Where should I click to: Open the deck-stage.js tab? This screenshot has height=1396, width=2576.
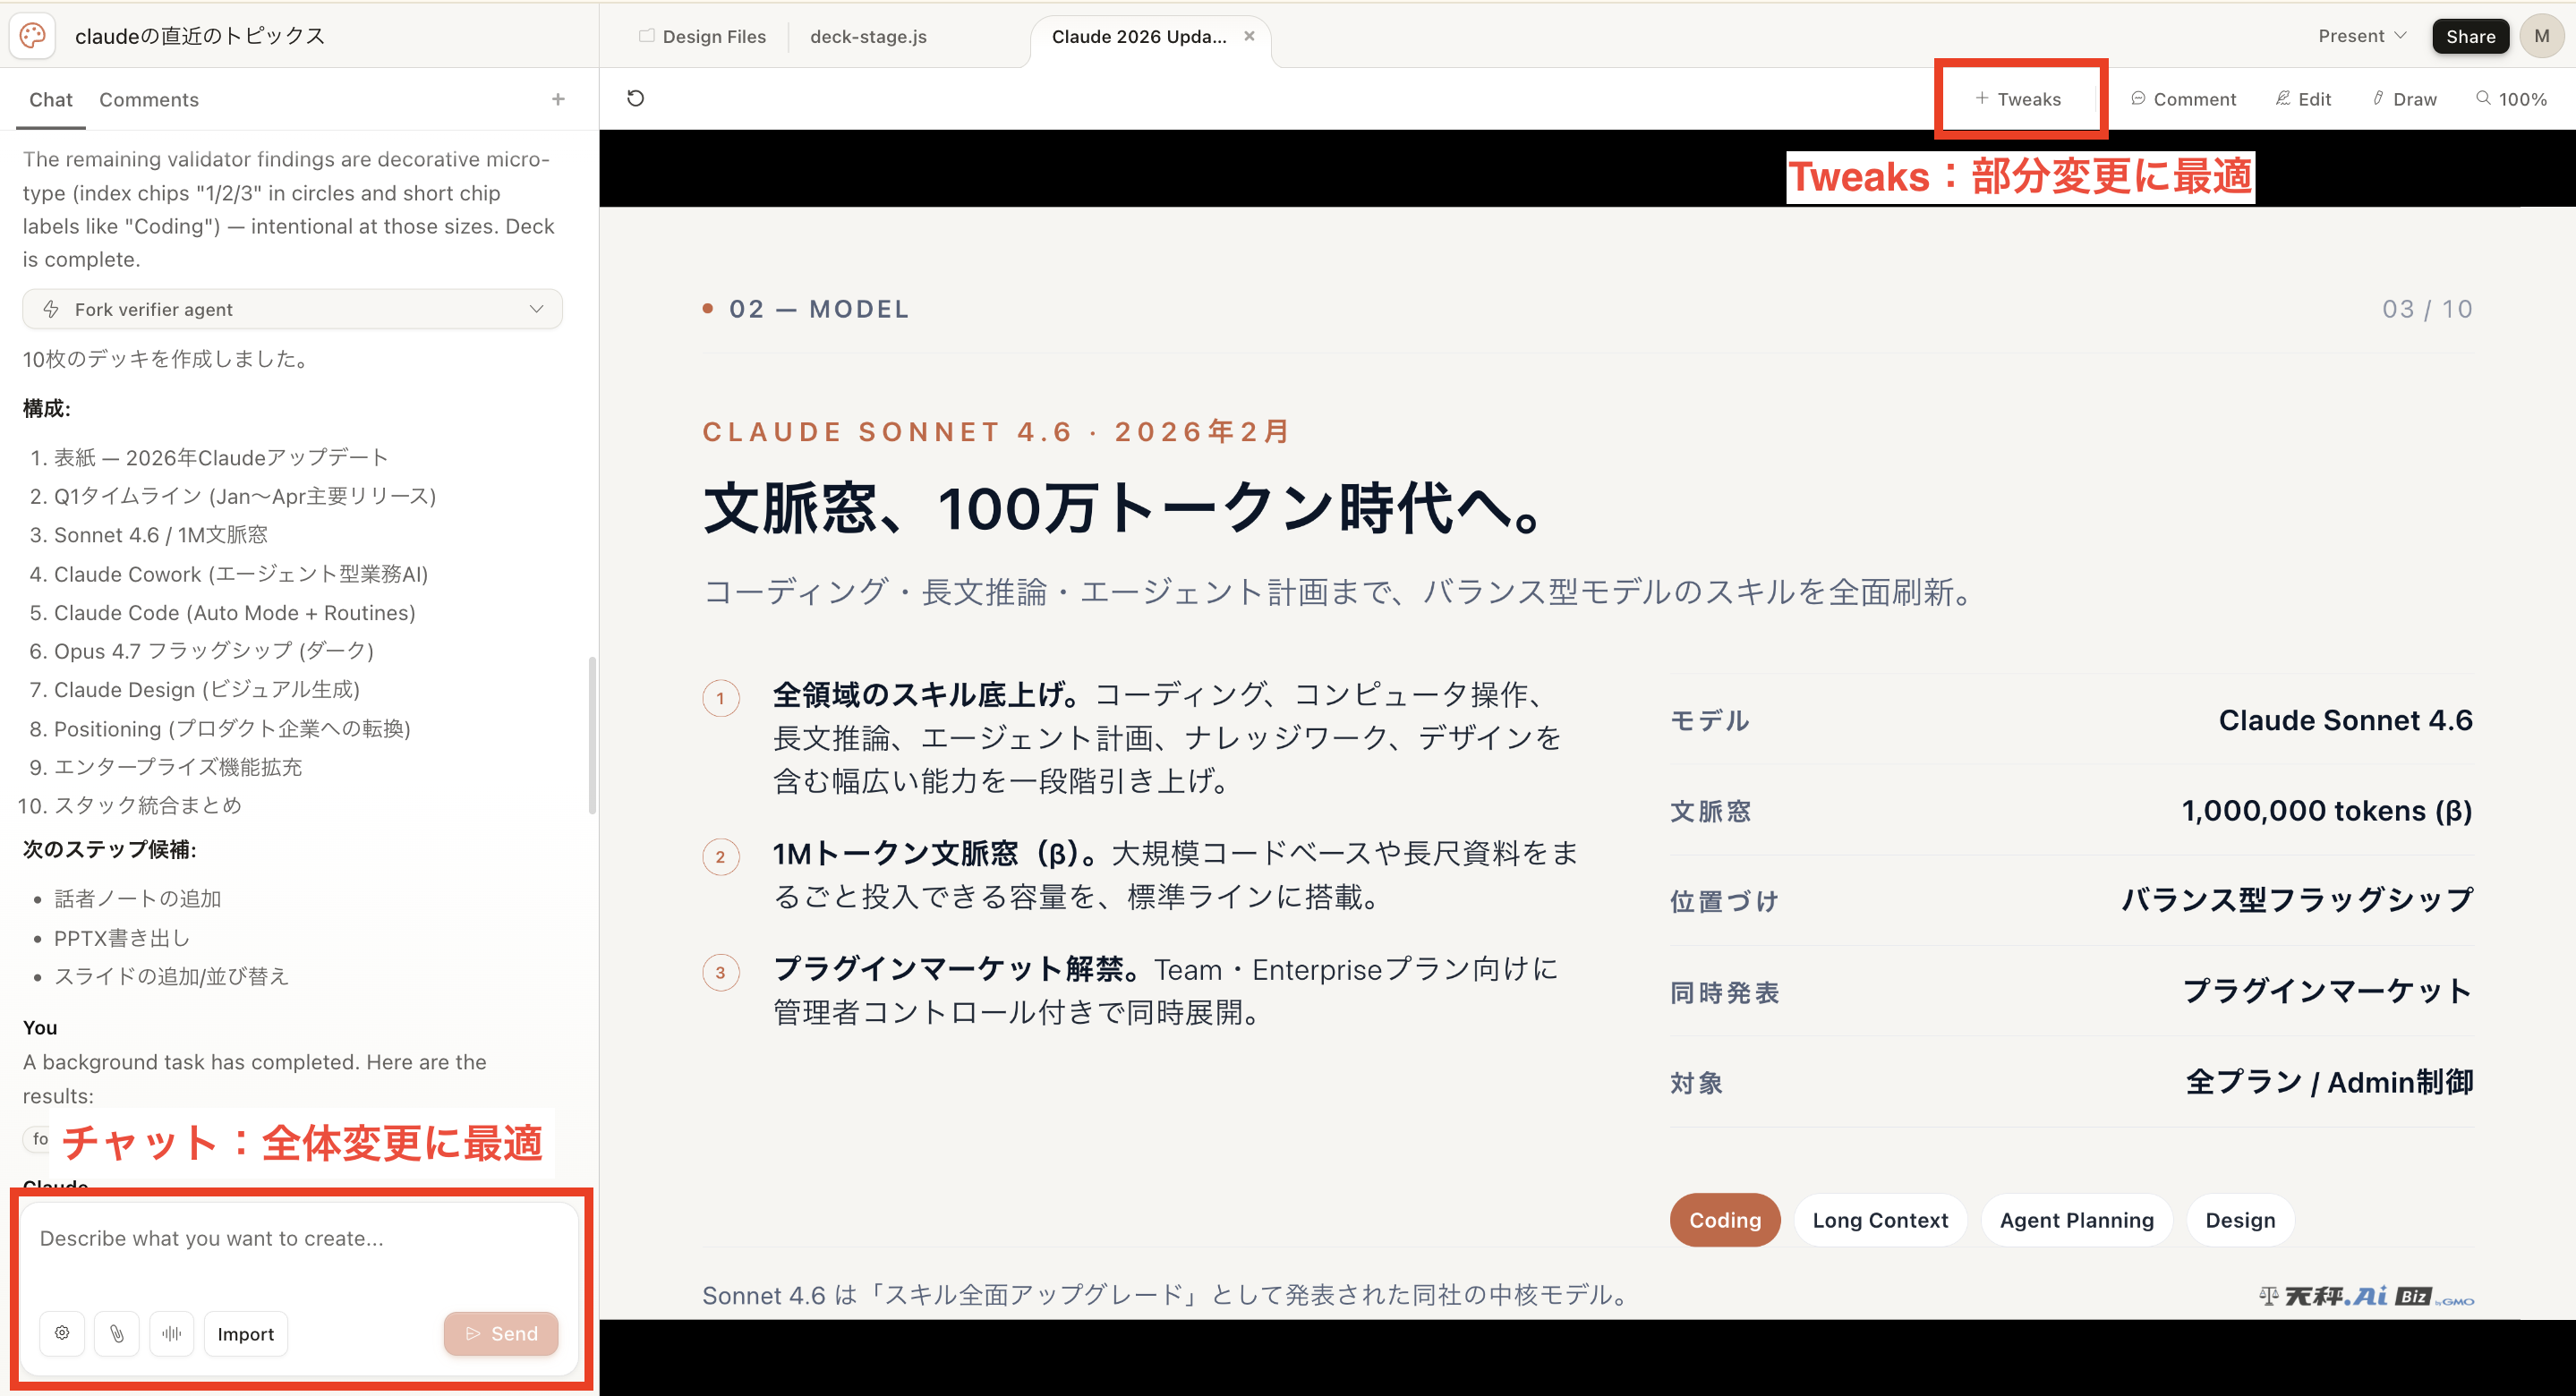coord(868,36)
